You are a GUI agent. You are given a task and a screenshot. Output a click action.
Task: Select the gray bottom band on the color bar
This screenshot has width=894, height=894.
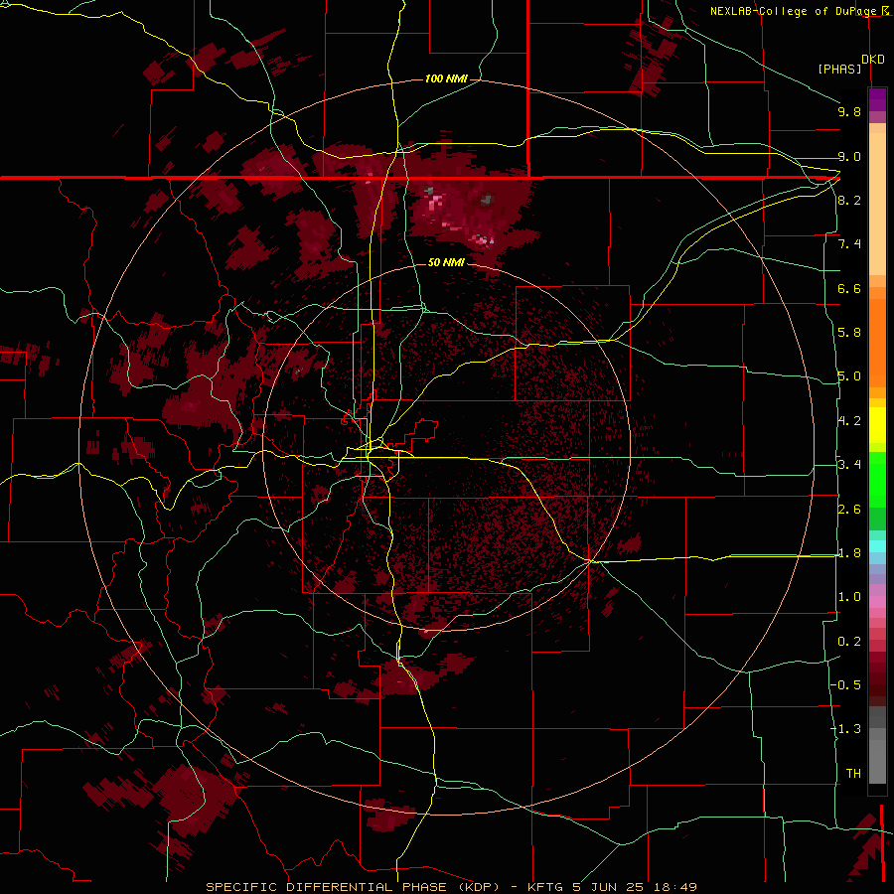point(877,761)
